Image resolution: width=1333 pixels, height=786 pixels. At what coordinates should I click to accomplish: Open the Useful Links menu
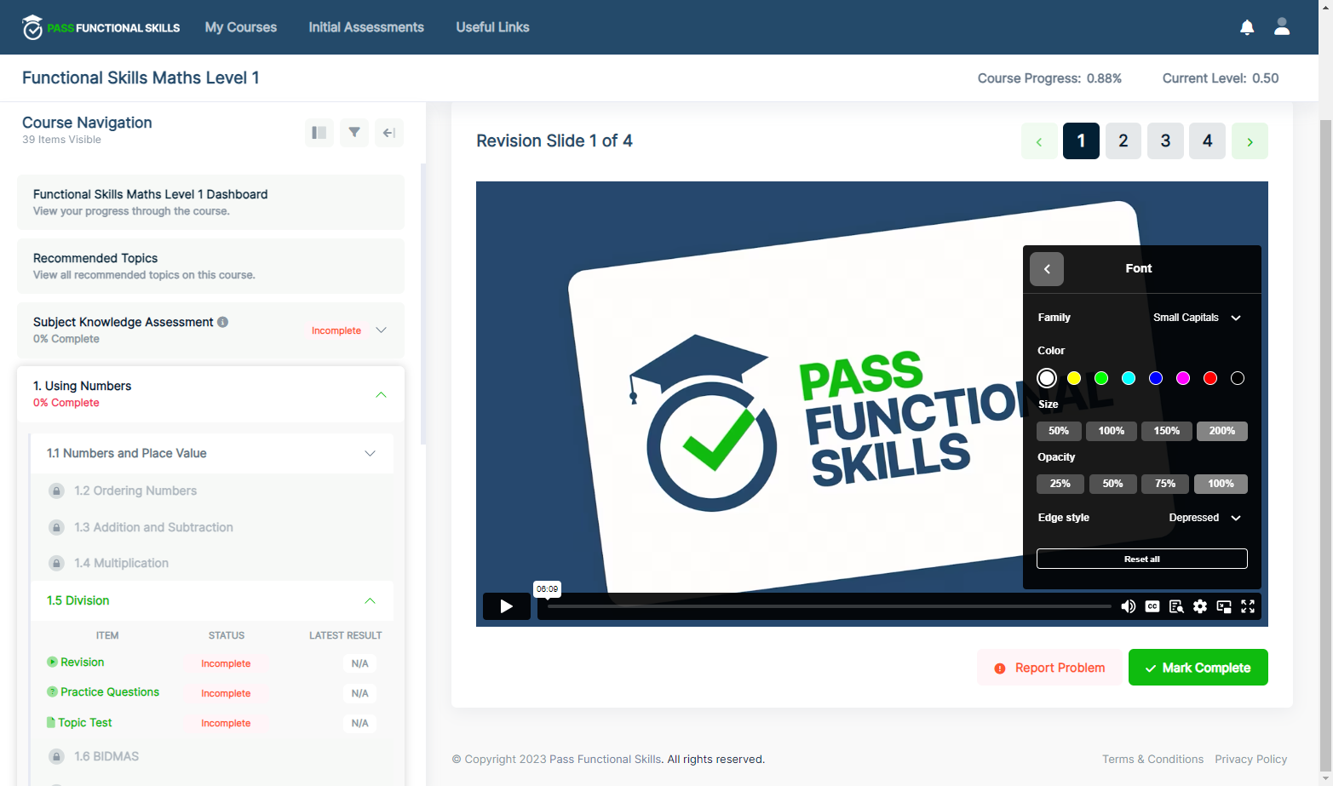(x=492, y=27)
